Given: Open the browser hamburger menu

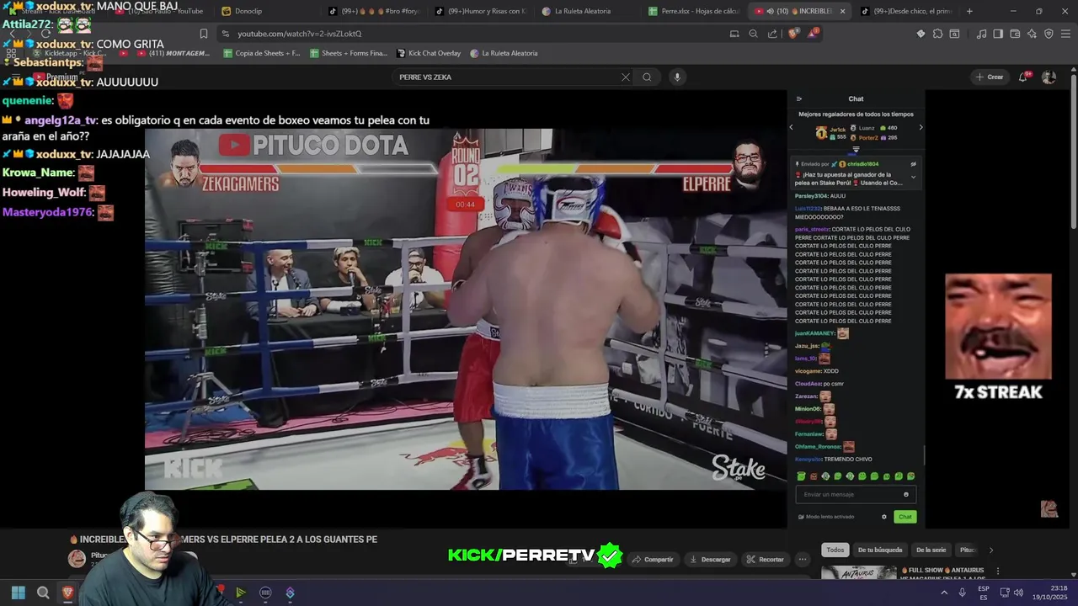Looking at the screenshot, I should pyautogui.click(x=1065, y=34).
